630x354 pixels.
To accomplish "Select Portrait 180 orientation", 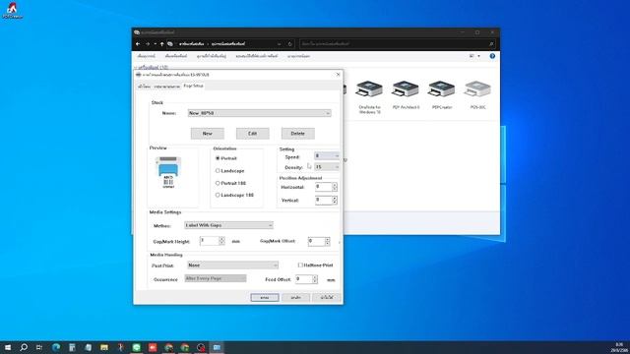I will [x=230, y=183].
